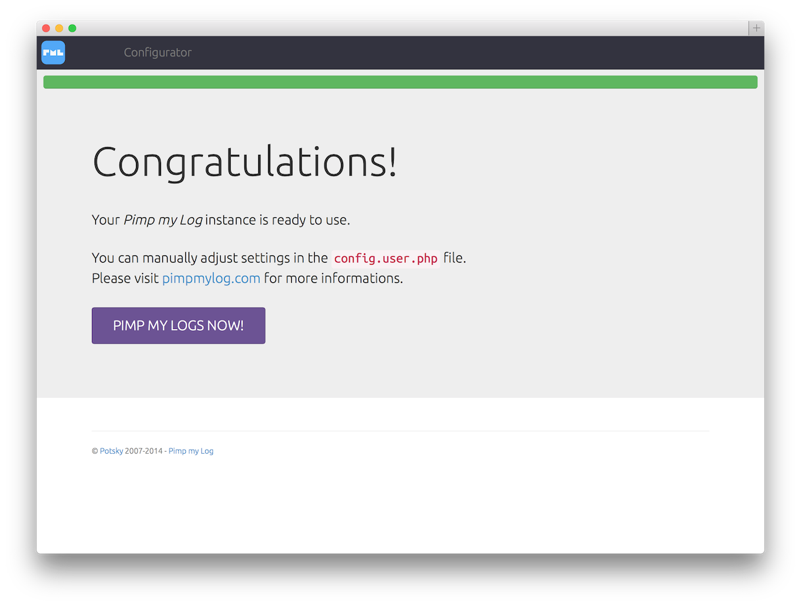Click the Configurator navbar title
This screenshot has height=606, width=801.
[158, 53]
